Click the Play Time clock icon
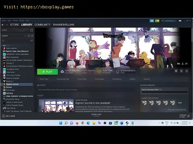This screenshot has height=144, width=193. [100, 72]
